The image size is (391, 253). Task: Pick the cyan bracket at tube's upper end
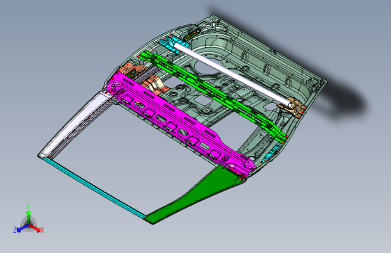coord(175,43)
